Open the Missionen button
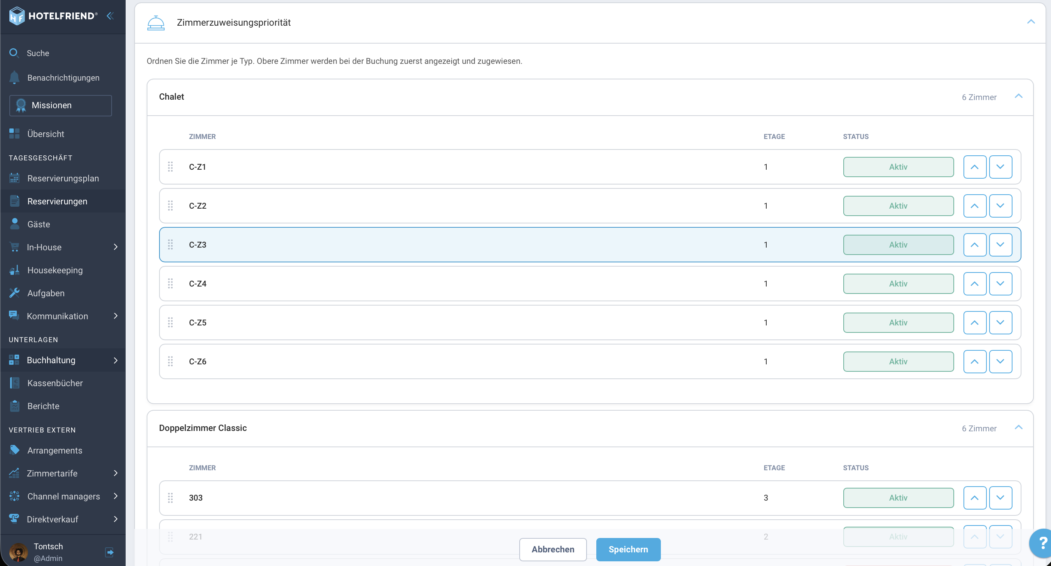This screenshot has height=566, width=1051. point(60,105)
